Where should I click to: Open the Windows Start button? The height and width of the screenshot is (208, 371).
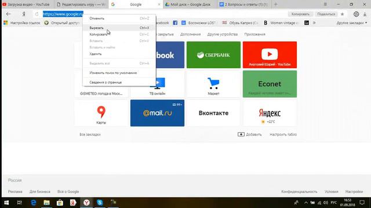[6, 203]
